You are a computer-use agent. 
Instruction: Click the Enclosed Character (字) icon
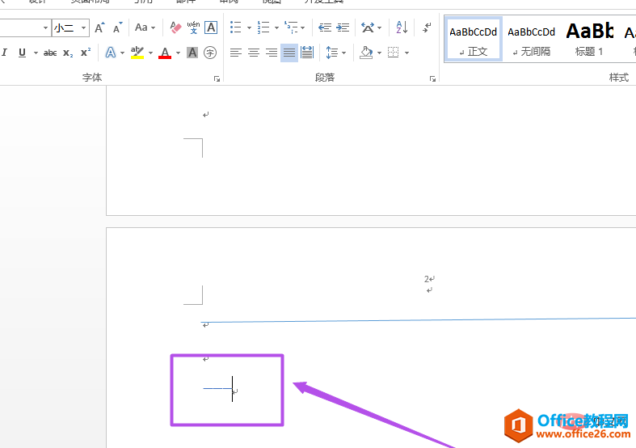[x=210, y=53]
